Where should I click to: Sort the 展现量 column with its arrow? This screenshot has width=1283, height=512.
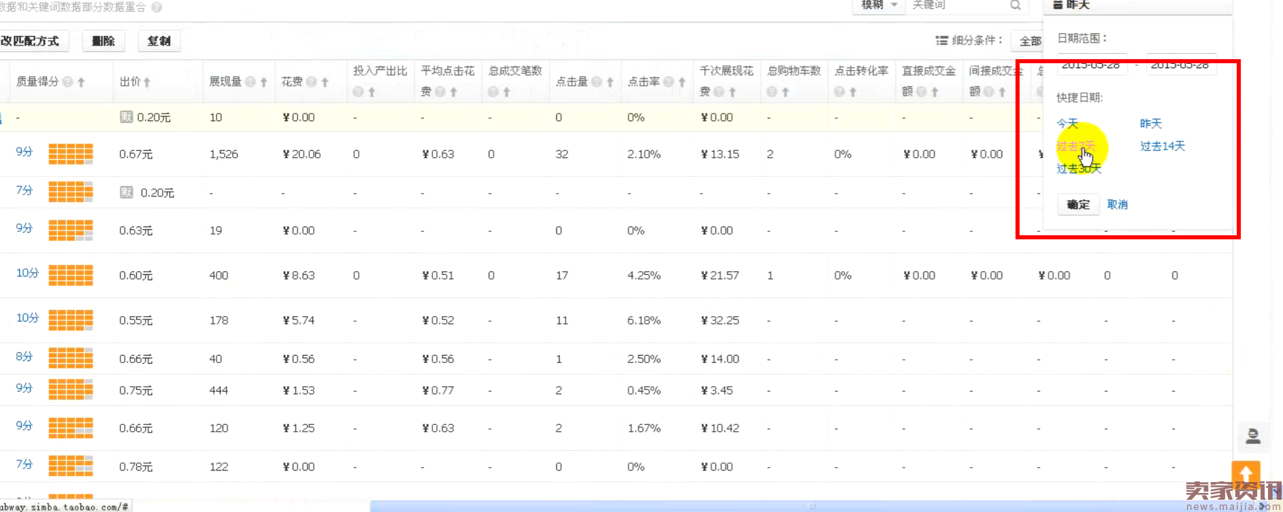click(263, 82)
